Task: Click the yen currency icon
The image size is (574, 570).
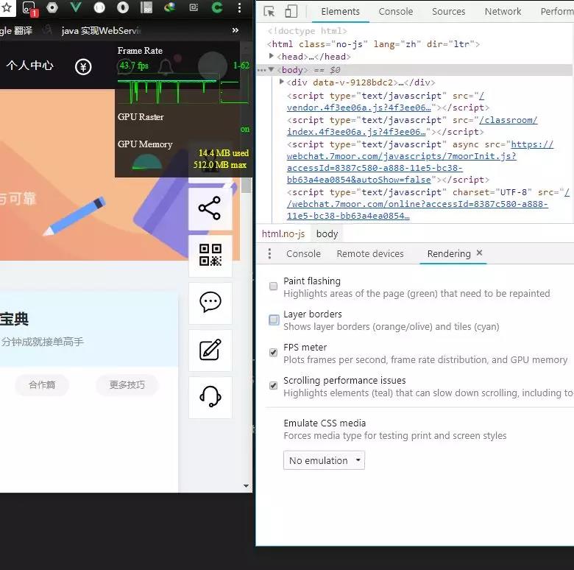Action: pos(83,66)
